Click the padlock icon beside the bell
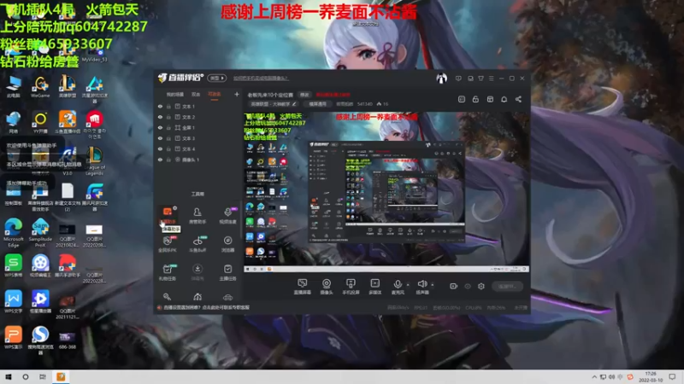Image resolution: width=684 pixels, height=384 pixels. [475, 99]
